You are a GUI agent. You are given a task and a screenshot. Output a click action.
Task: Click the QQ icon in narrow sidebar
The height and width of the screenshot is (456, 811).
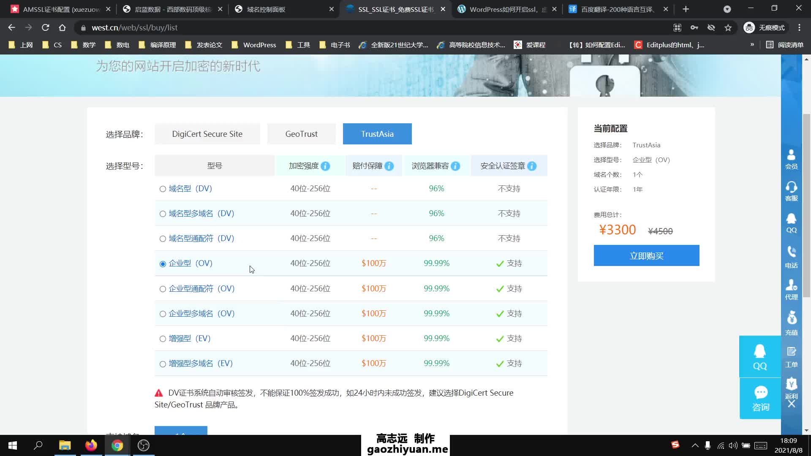click(791, 223)
